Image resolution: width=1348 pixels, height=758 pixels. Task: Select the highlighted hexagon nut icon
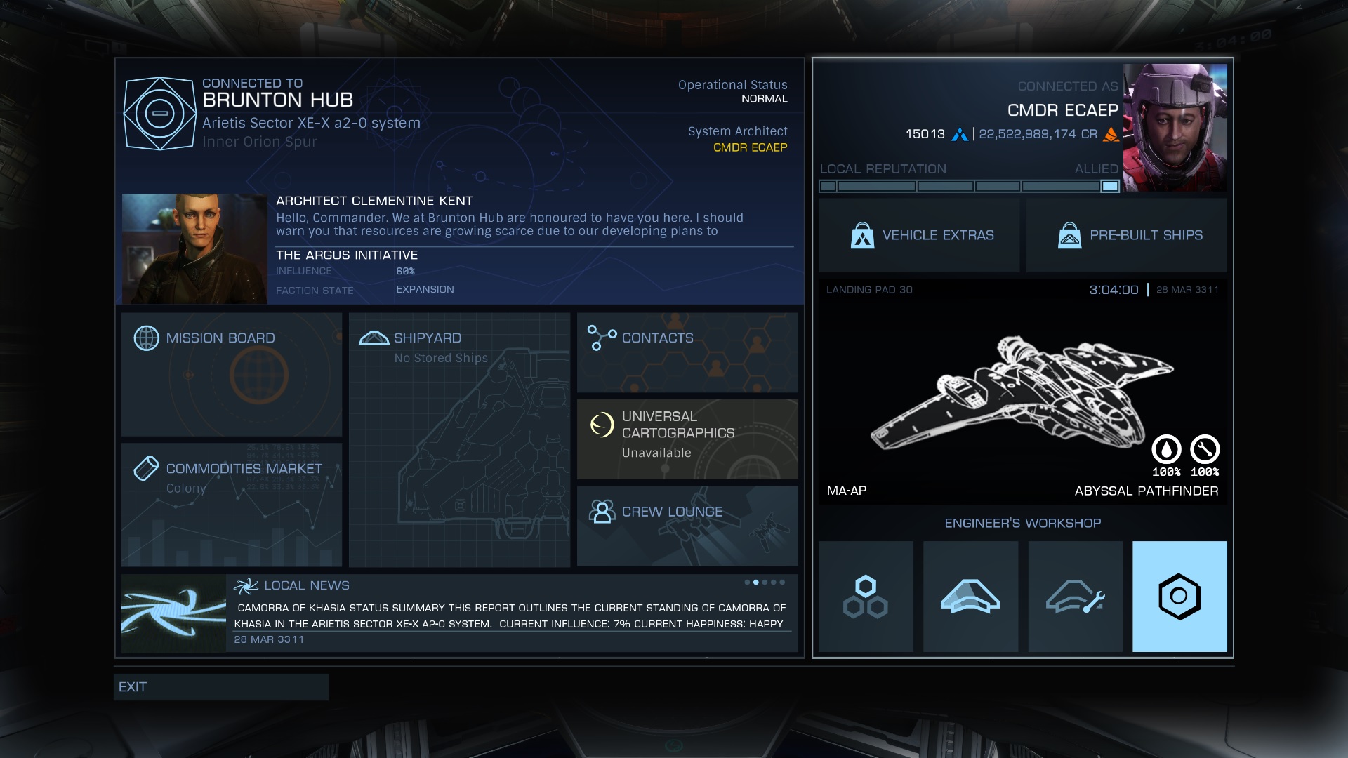click(1179, 597)
